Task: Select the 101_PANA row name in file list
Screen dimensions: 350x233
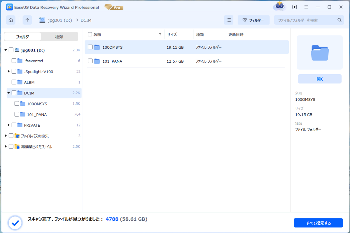Action: click(x=112, y=61)
